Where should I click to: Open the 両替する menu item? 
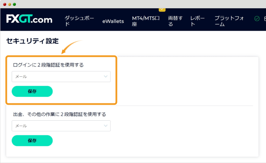[175, 21]
